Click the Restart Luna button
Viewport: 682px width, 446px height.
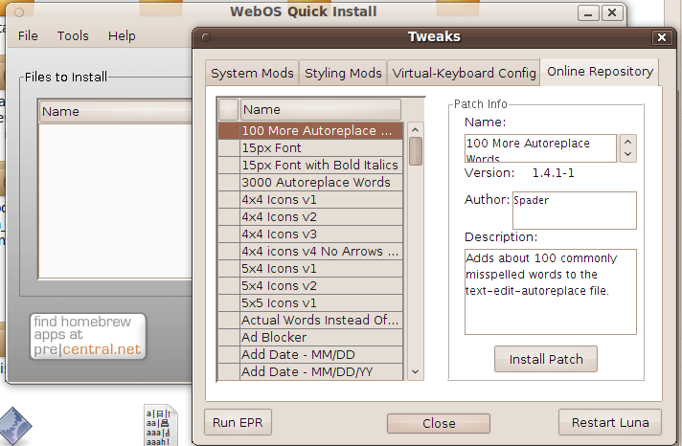pyautogui.click(x=610, y=422)
